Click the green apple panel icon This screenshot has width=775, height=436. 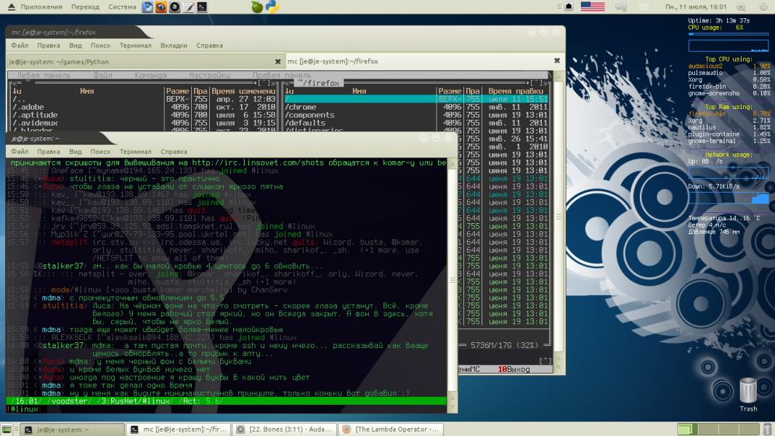(x=256, y=7)
